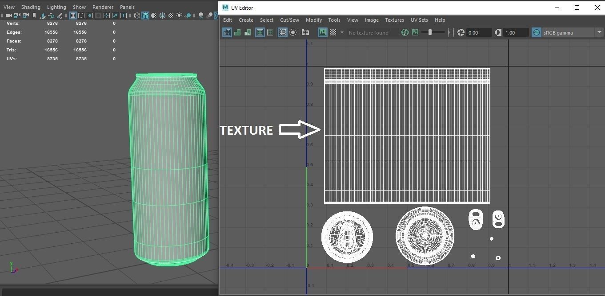Screen dimensions: 605x296
Task: Open viewport View menu
Action: 9,7
